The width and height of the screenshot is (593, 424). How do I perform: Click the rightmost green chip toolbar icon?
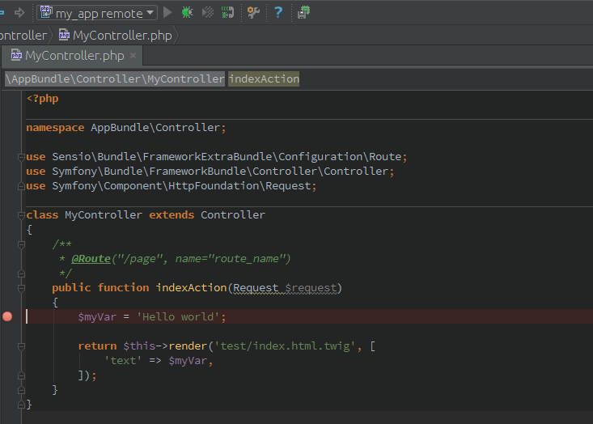coord(303,12)
